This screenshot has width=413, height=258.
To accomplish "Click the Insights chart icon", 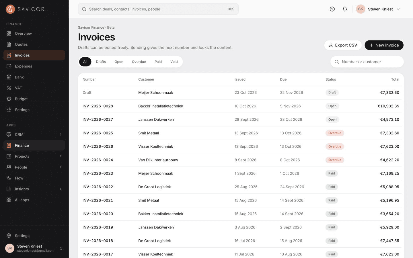I will point(9,189).
